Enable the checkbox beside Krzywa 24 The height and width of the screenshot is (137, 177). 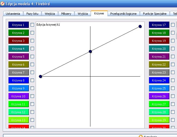(173, 80)
